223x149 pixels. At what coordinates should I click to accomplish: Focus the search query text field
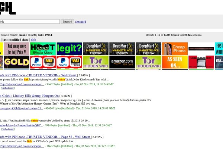click(x=29, y=22)
